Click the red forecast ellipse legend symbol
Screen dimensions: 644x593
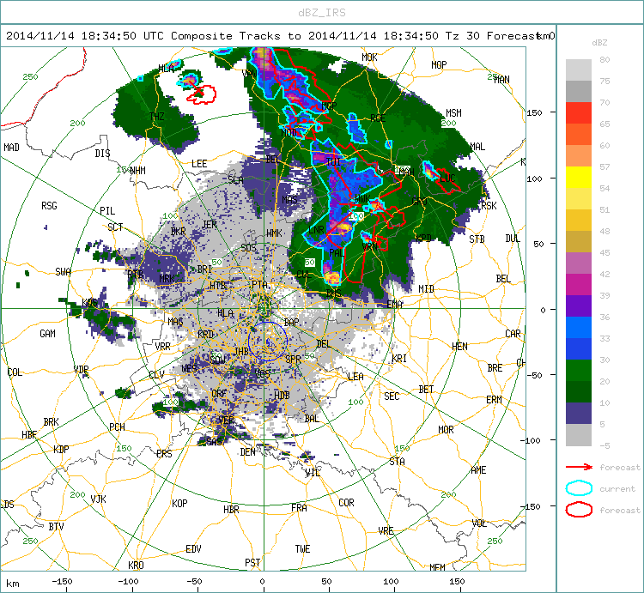click(x=579, y=510)
